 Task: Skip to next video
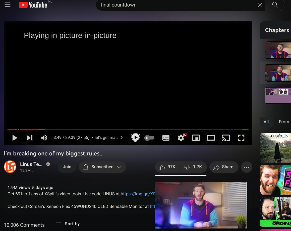pyautogui.click(x=30, y=138)
